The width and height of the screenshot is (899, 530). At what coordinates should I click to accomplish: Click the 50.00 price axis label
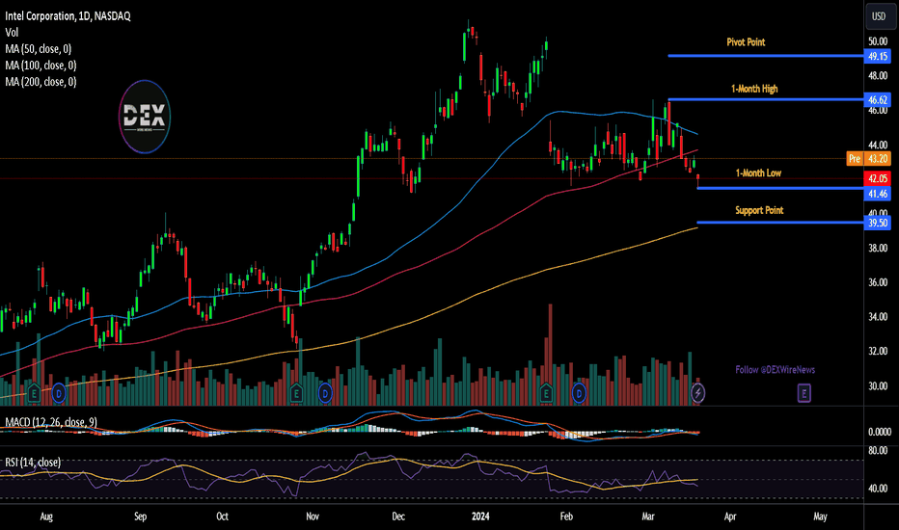[x=878, y=41]
